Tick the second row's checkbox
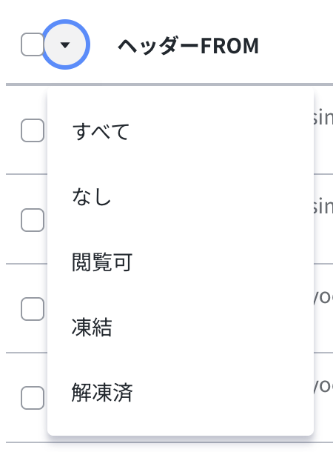The image size is (333, 452). [x=33, y=220]
